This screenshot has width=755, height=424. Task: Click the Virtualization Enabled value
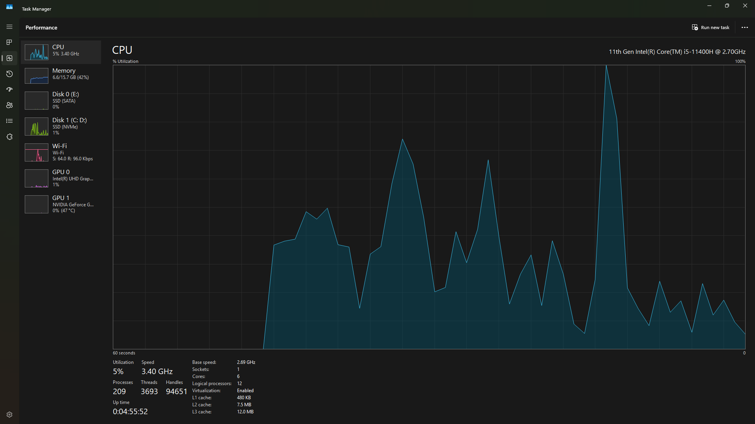(x=245, y=391)
